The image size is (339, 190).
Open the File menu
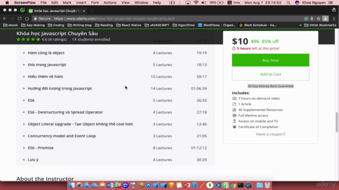coord(43,3)
